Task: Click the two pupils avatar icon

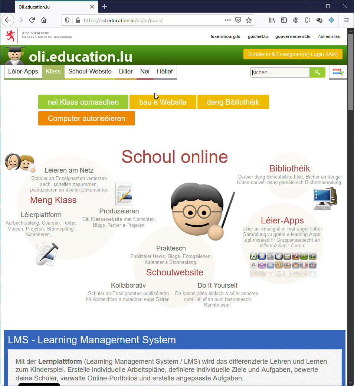Action: coord(20,163)
